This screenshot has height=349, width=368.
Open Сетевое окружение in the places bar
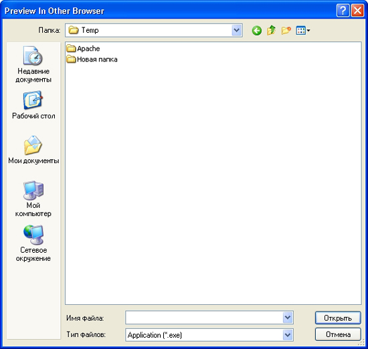pos(33,243)
